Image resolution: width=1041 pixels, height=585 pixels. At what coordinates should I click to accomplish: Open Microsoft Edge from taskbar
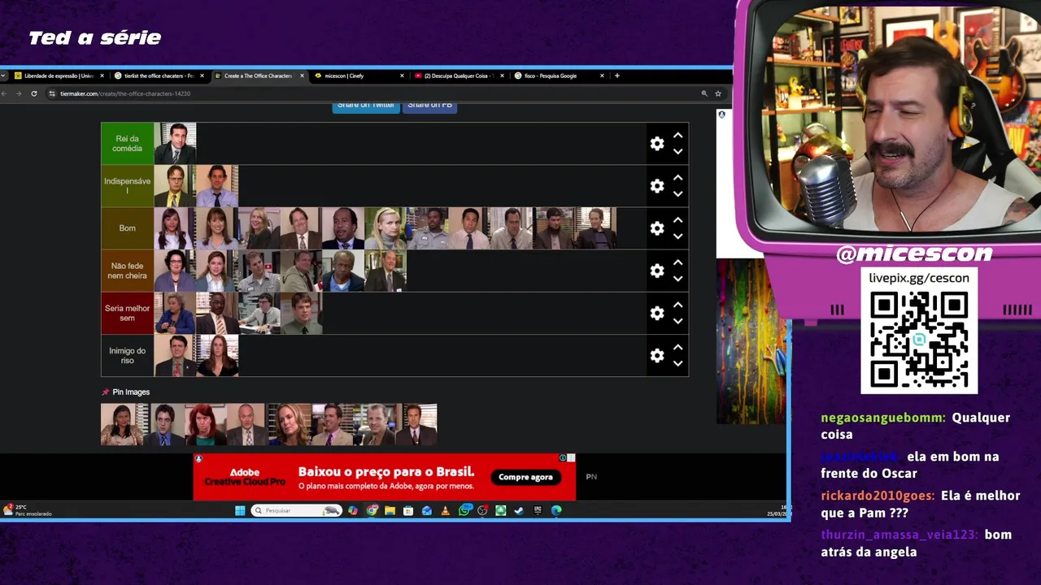[x=556, y=510]
